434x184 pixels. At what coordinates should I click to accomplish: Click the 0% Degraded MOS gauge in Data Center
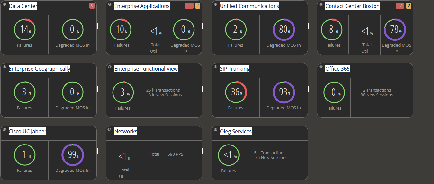73,29
